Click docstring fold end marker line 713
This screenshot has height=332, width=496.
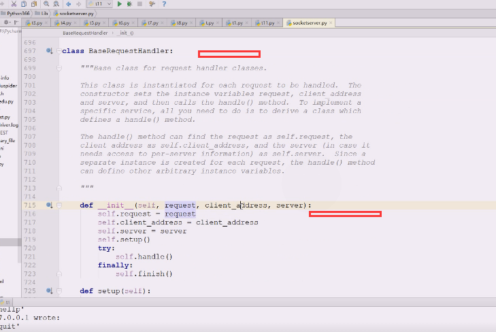[x=59, y=188]
